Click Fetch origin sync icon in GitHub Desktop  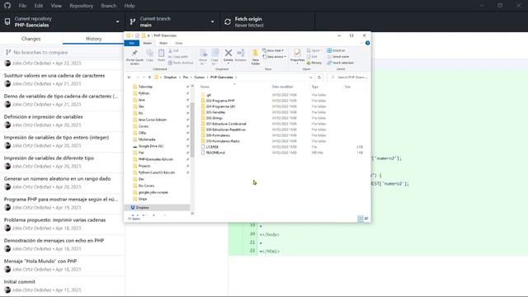tap(228, 22)
